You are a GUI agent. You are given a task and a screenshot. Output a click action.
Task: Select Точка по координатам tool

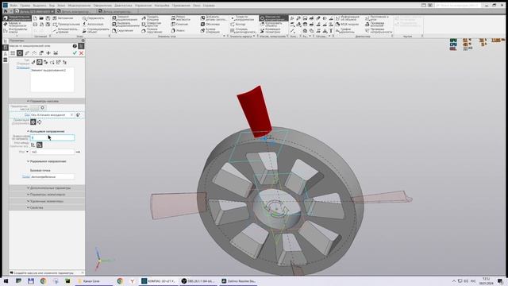242,18
